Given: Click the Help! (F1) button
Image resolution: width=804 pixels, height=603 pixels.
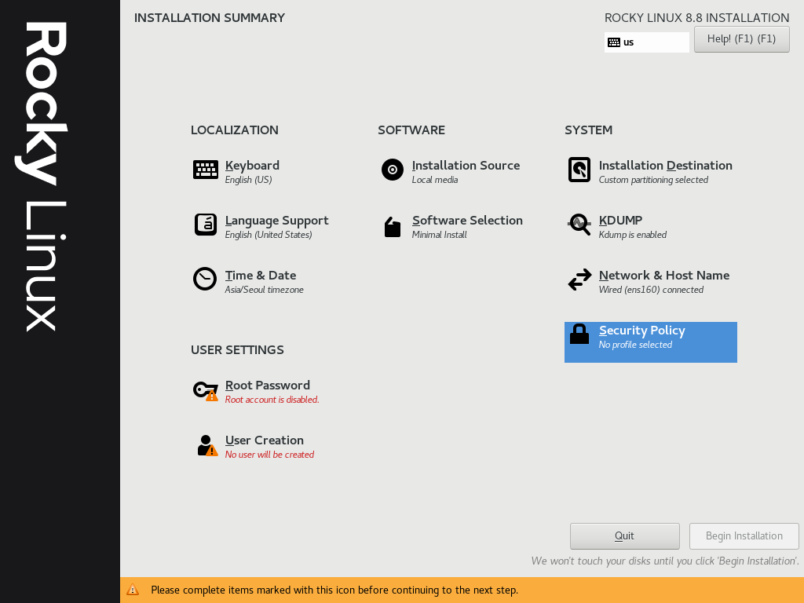Looking at the screenshot, I should [741, 39].
